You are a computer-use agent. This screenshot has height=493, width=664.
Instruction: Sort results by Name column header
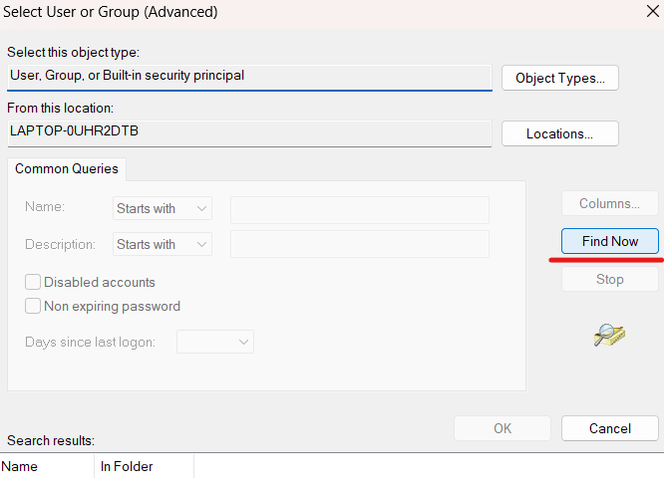click(x=47, y=466)
